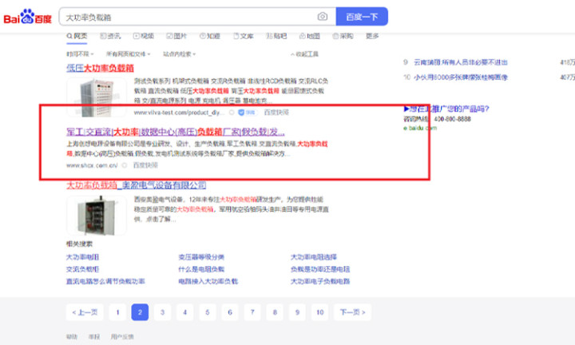Select the 网页 tab
575x345 pixels.
[77, 36]
